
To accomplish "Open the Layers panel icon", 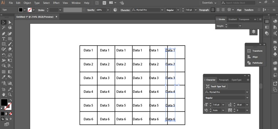I will click(254, 31).
